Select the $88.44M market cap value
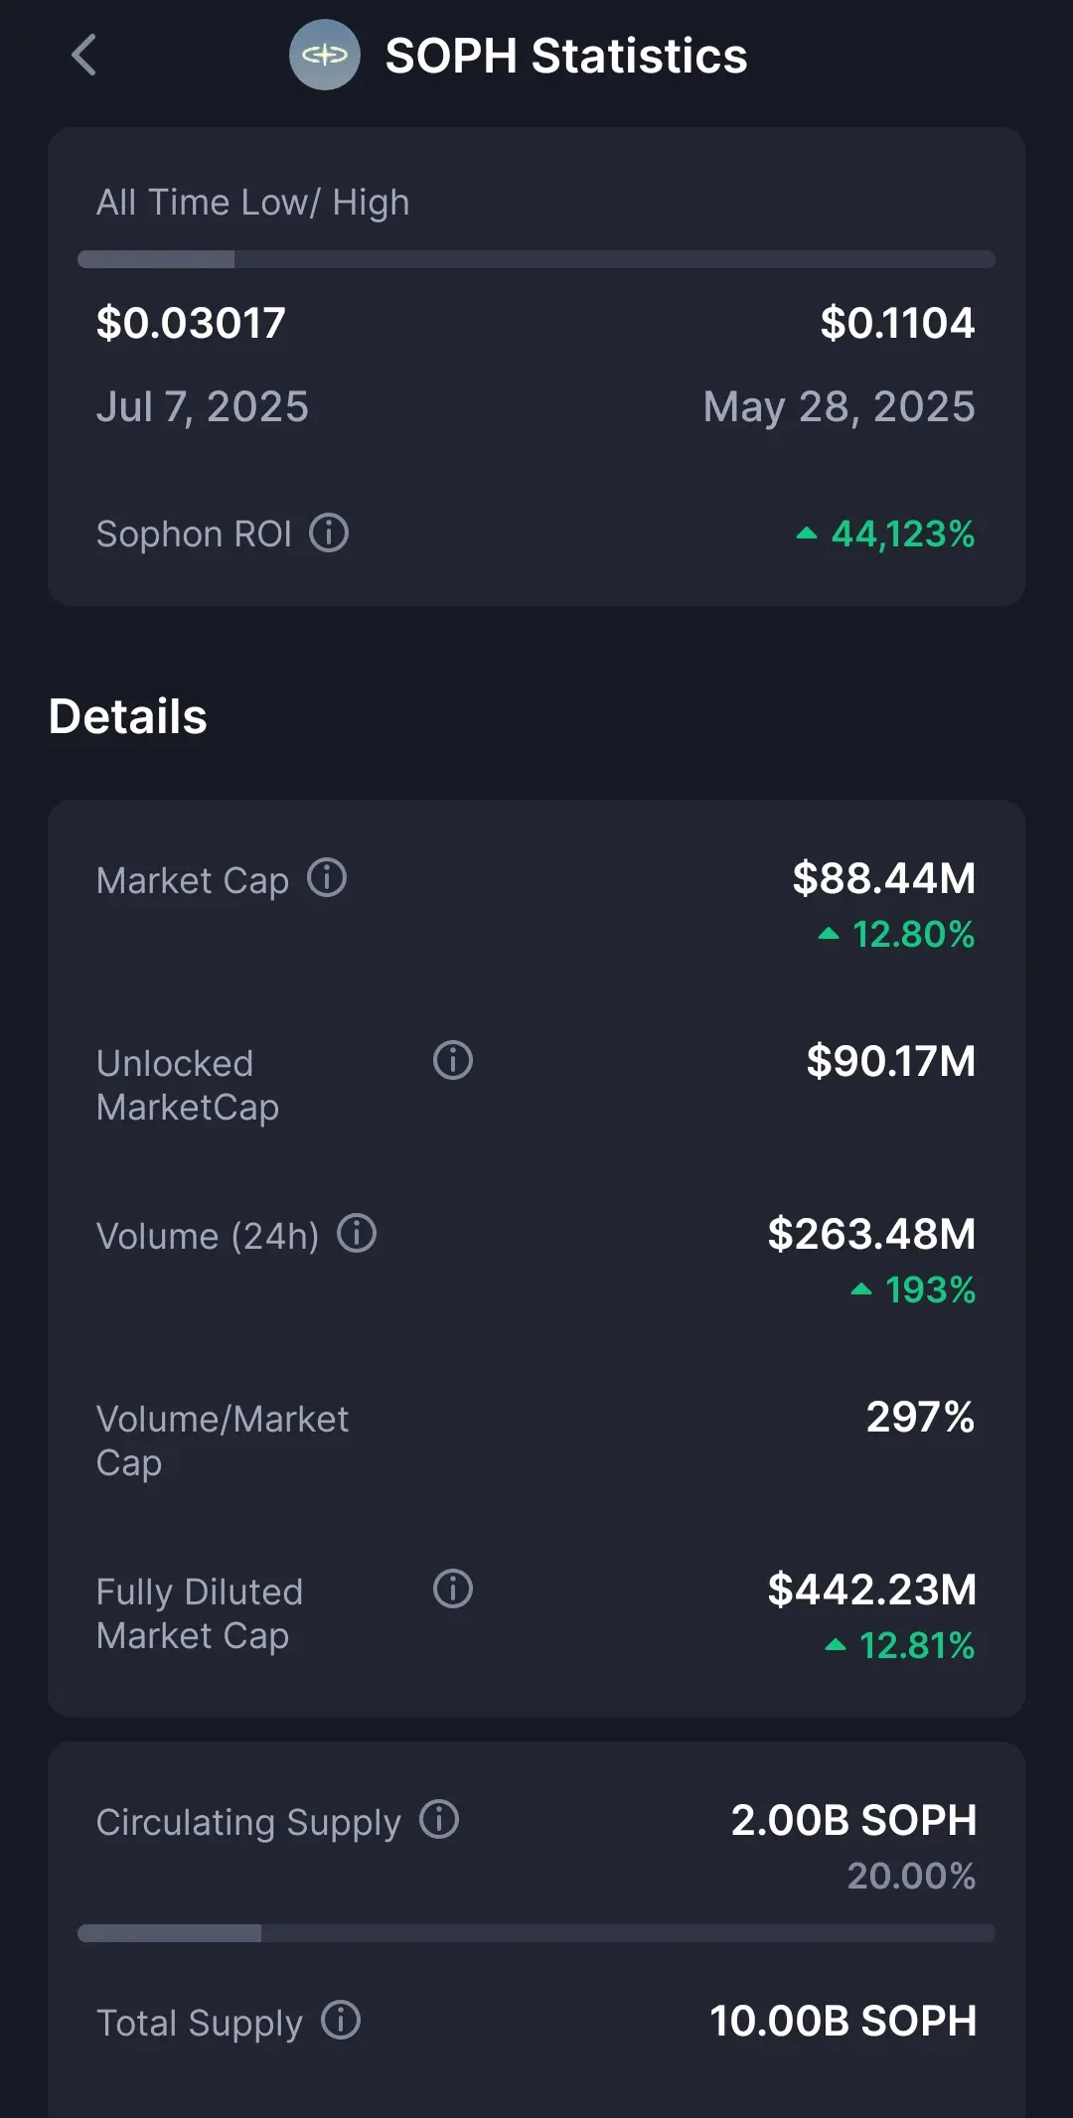The width and height of the screenshot is (1073, 2118). (x=884, y=878)
